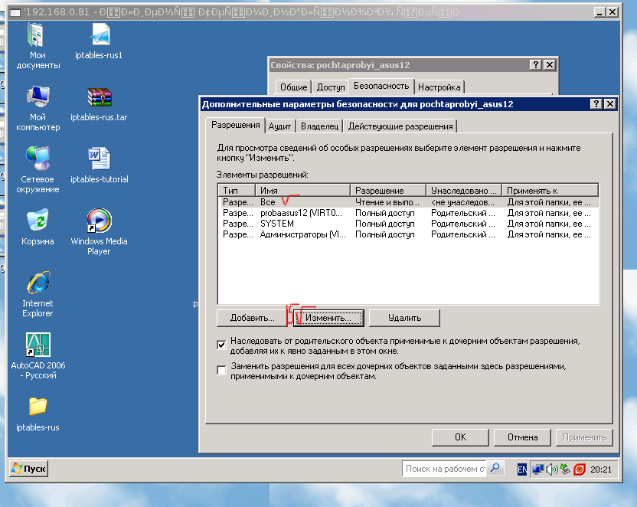Image resolution: width=637 pixels, height=507 pixels.
Task: Select the SYSTEM permission entry
Action: pos(277,224)
